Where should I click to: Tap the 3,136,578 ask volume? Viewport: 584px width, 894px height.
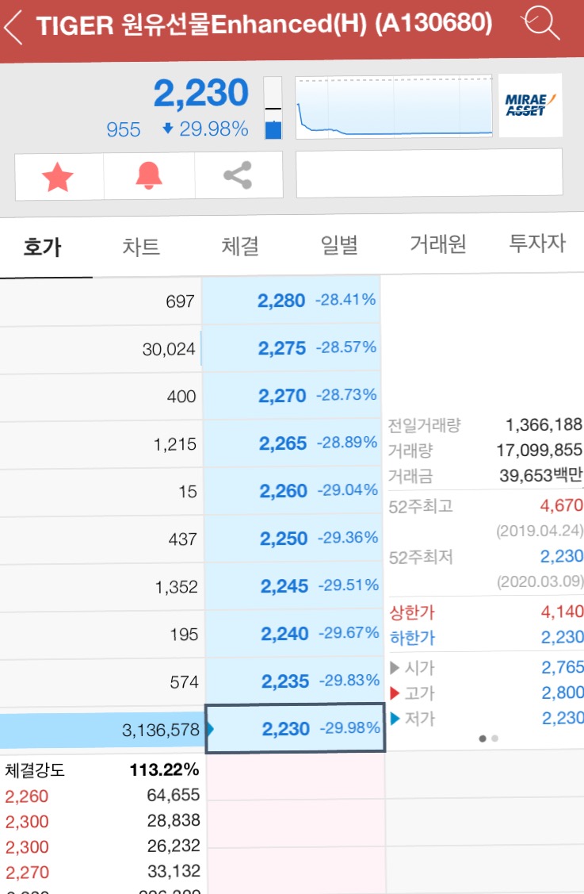pos(161,730)
